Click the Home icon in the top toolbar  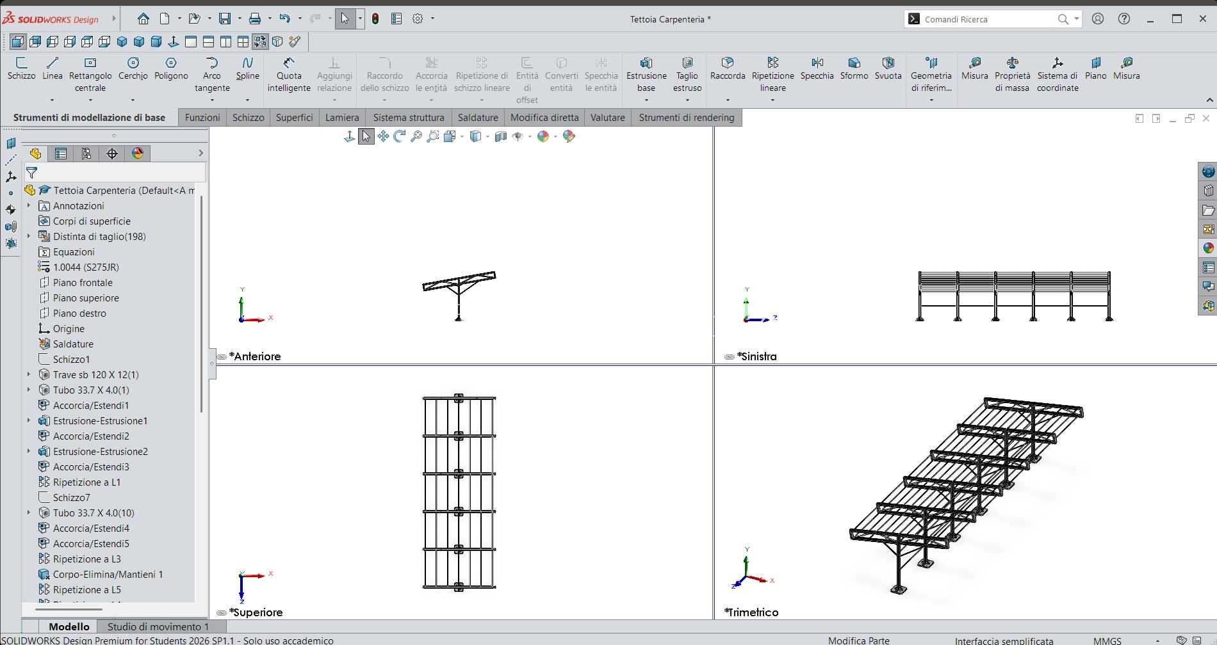(x=143, y=19)
